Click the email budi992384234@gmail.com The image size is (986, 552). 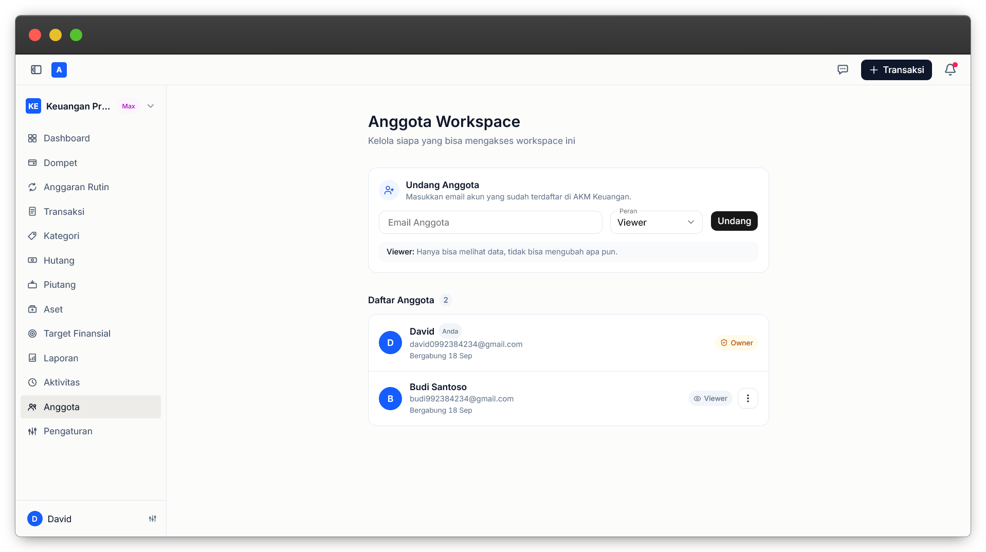tap(462, 399)
